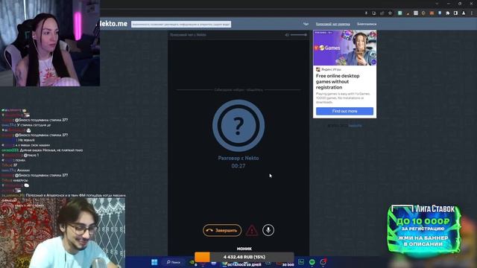
Task: Click the call timer 00:27
Action: click(238, 166)
